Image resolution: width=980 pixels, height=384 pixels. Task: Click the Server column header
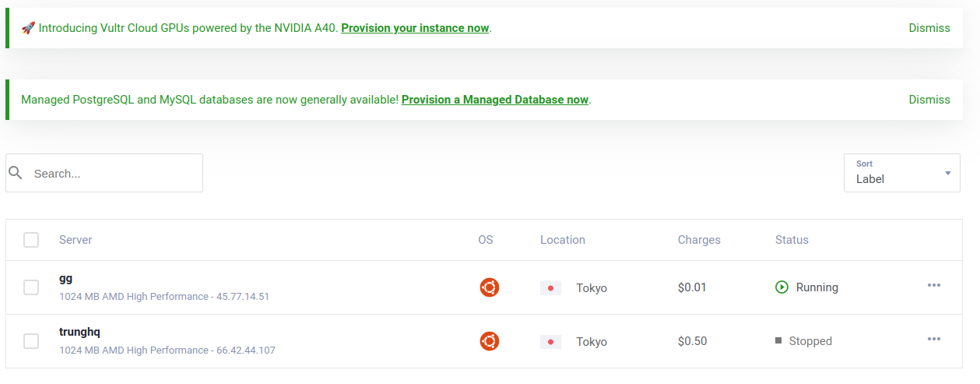[x=76, y=240]
